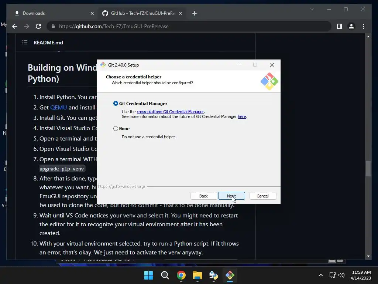Click the Git logo in the setup title bar
Viewport: 378px width, 284px height.
click(x=103, y=65)
